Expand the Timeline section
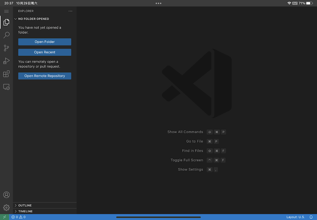The height and width of the screenshot is (220, 317). (45, 211)
